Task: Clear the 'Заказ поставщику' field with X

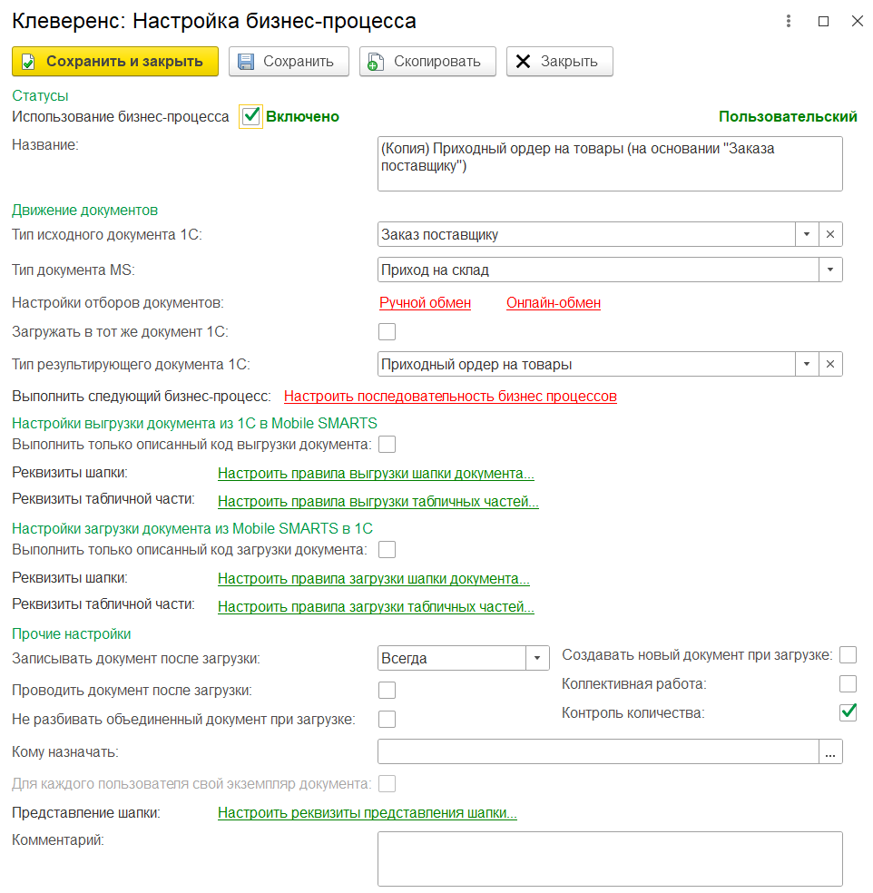Action: pos(831,235)
